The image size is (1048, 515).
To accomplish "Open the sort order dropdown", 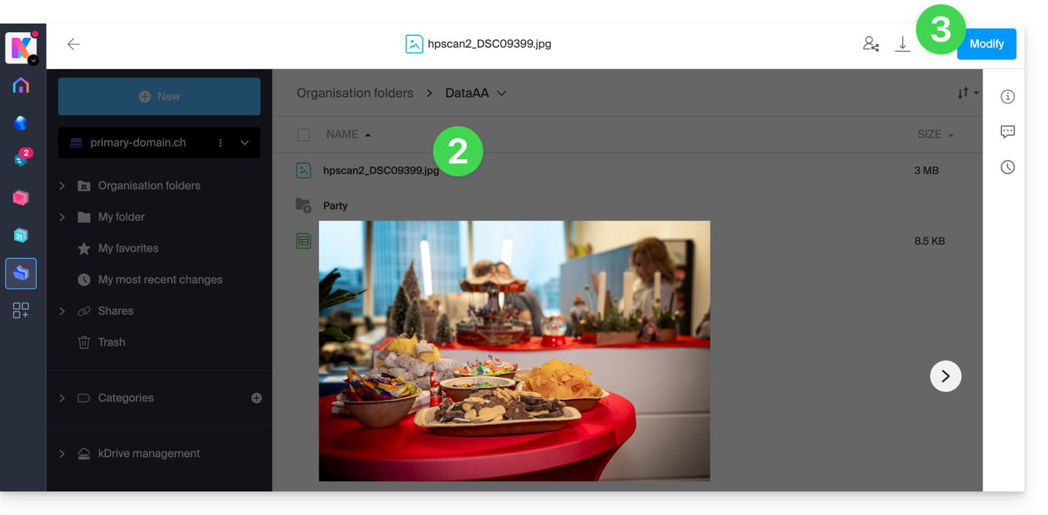I will 967,93.
